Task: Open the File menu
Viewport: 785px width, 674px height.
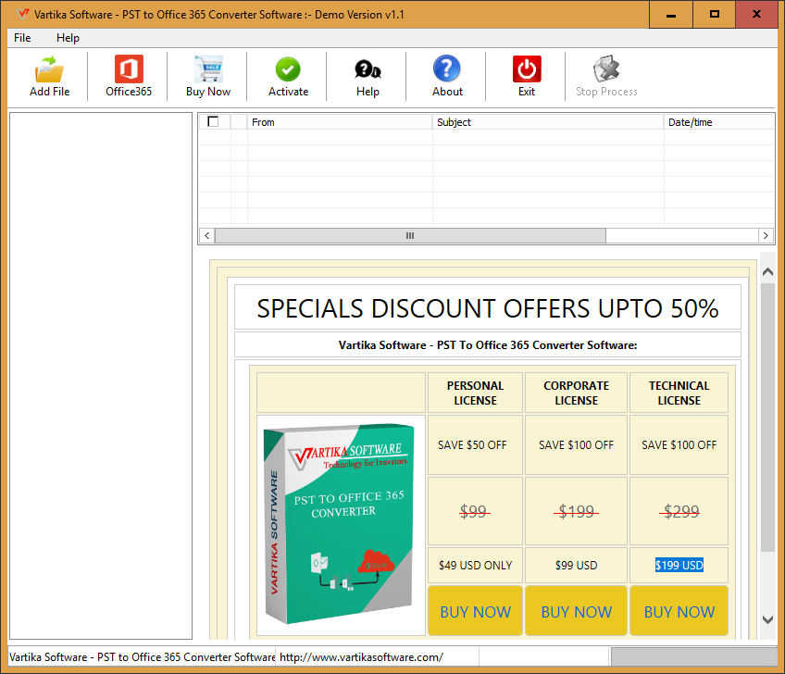Action: (22, 38)
